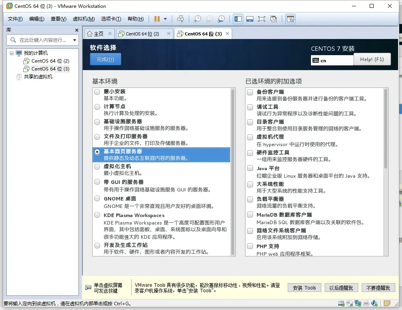
Task: Click the network adapter status icon
Action: click(357, 304)
